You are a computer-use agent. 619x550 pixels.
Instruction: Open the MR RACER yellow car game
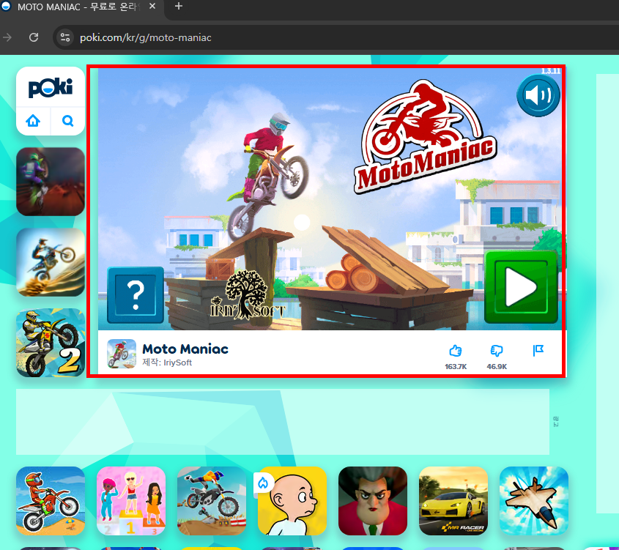pyautogui.click(x=453, y=501)
